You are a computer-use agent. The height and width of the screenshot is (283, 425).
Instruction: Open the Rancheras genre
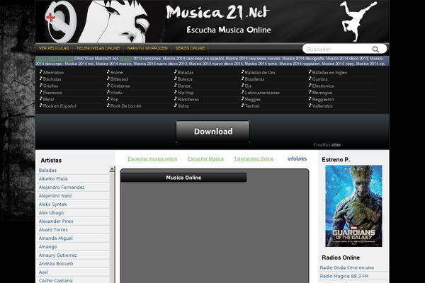pos(188,99)
